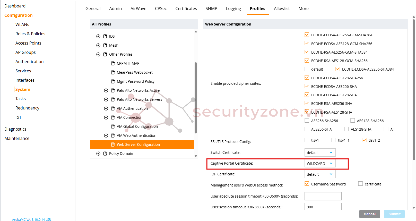Click the ClearPass WebSocket profile icon
The height and width of the screenshot is (221, 416).
113,72
